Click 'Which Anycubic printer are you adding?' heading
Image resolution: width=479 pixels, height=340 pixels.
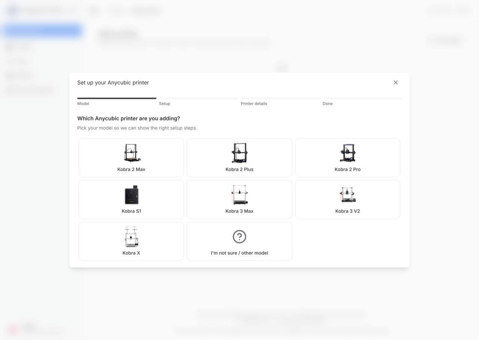tap(129, 118)
